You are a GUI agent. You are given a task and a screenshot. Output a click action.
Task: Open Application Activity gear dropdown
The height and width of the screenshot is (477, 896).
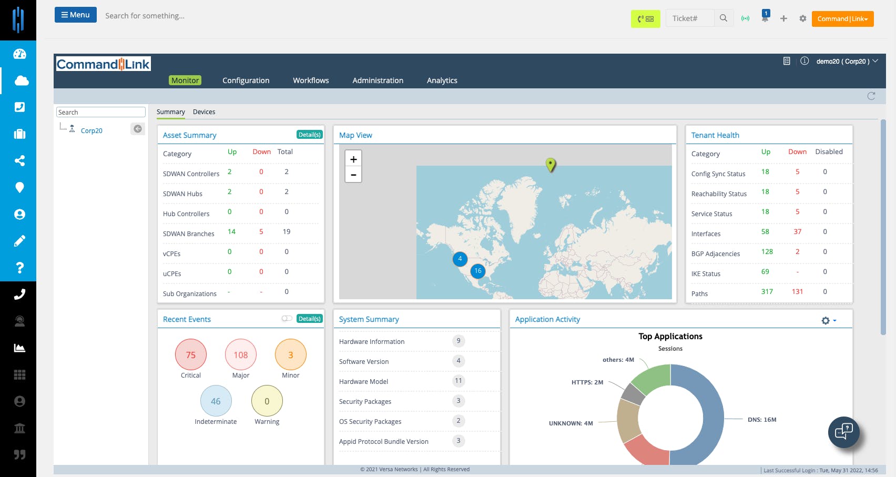(829, 320)
